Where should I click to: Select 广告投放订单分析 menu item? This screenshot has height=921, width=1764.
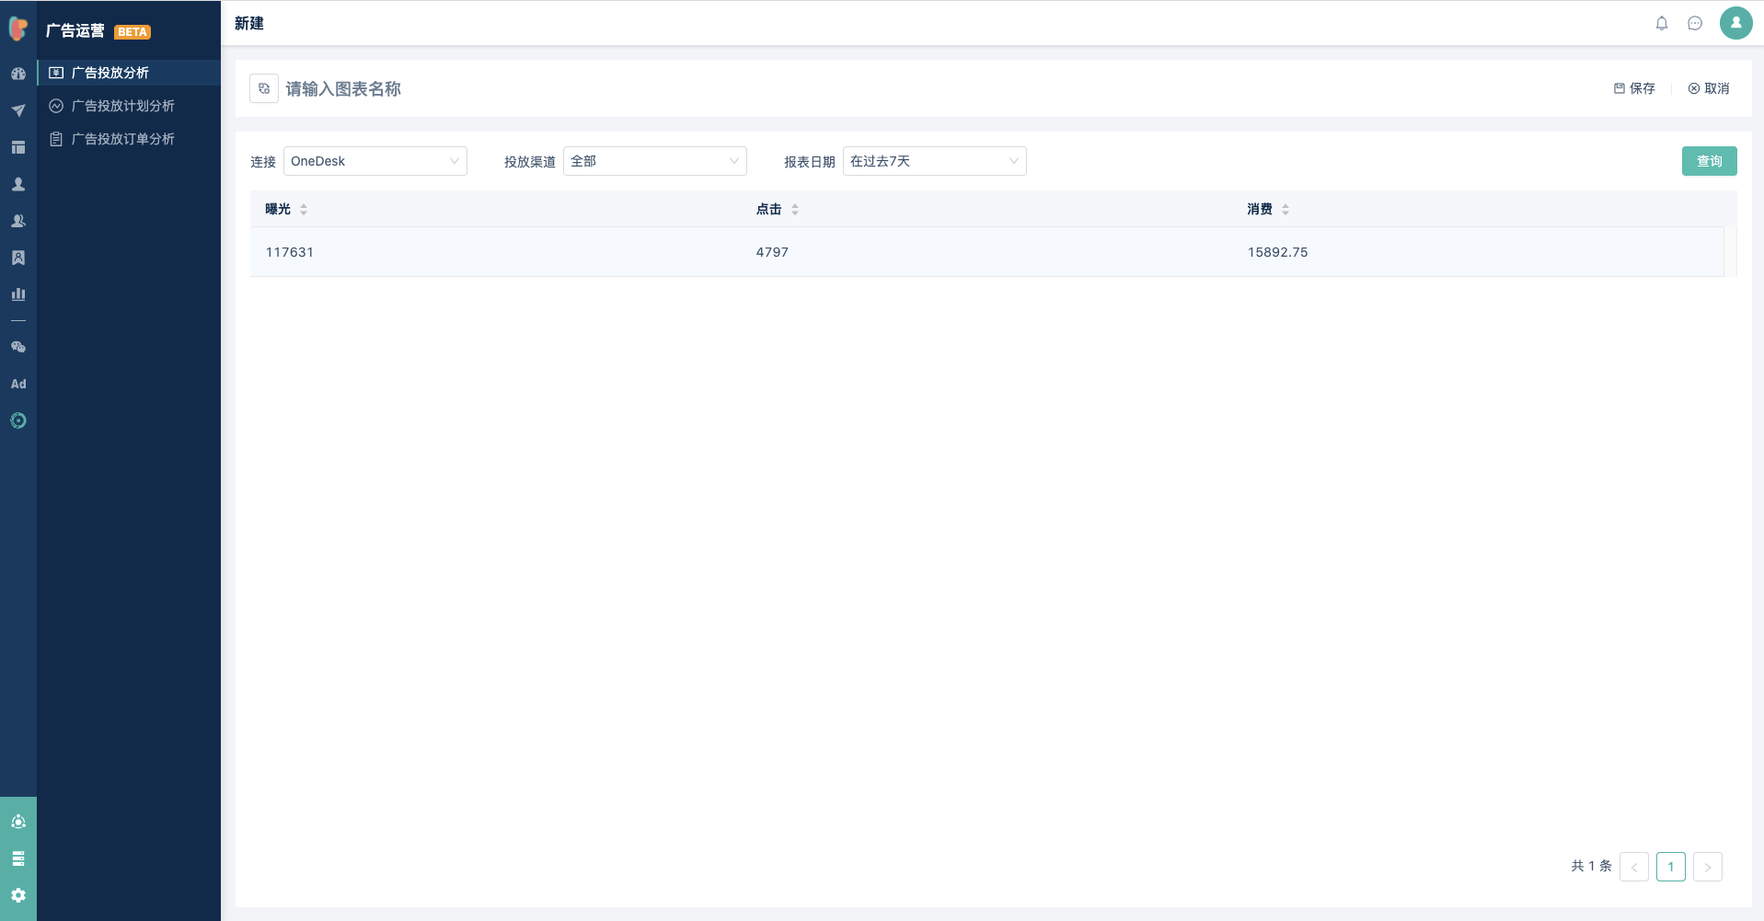[x=129, y=139]
